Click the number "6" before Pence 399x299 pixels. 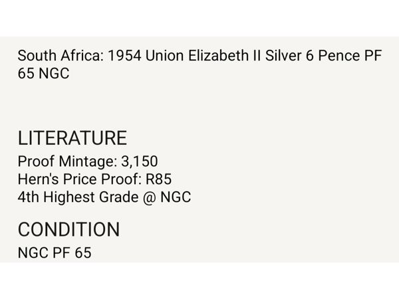tap(309, 56)
